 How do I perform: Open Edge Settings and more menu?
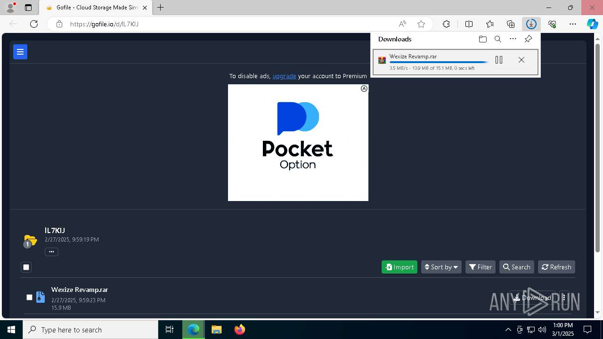(x=573, y=24)
